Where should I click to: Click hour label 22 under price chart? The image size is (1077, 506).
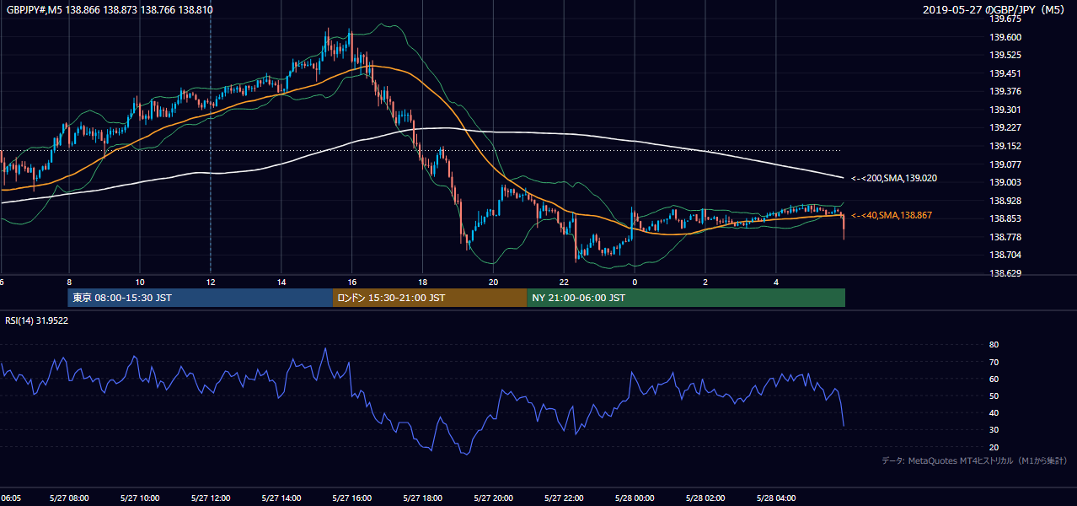565,282
